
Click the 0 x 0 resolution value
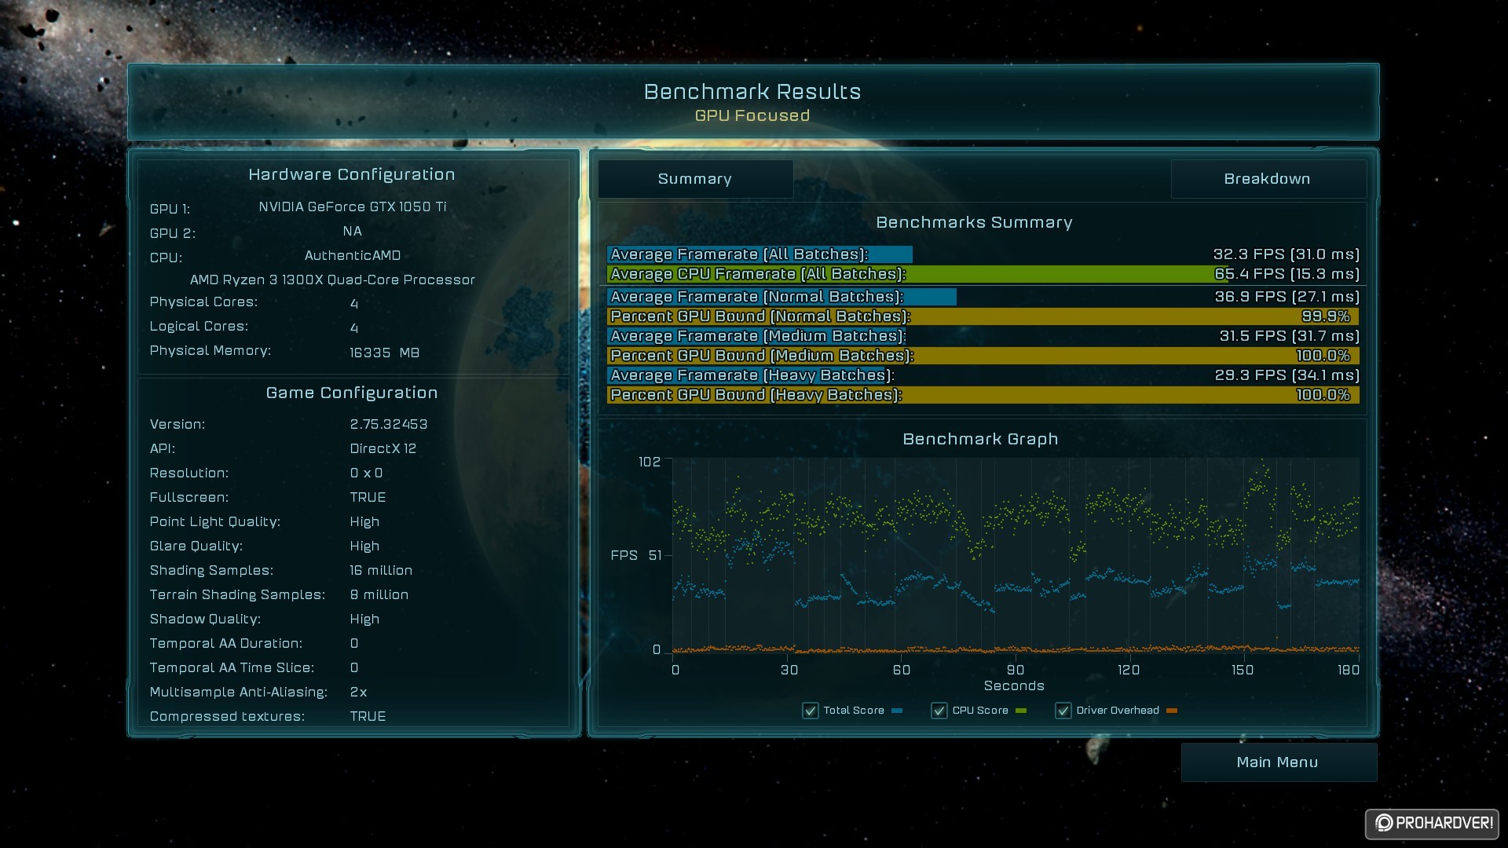click(x=367, y=473)
